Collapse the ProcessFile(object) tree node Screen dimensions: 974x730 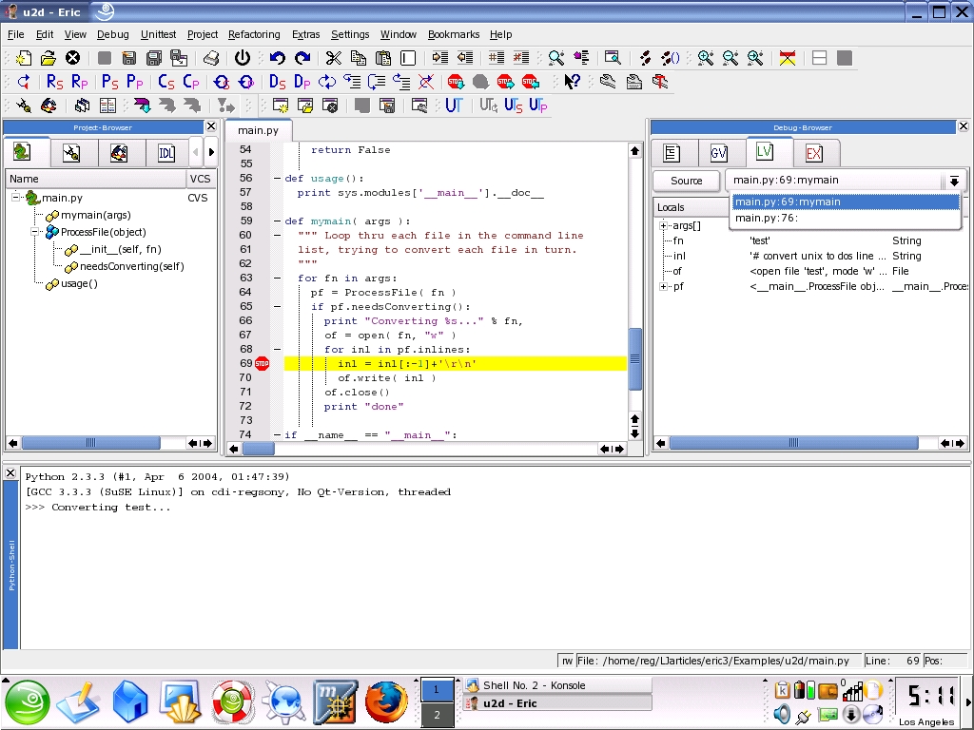tap(35, 232)
